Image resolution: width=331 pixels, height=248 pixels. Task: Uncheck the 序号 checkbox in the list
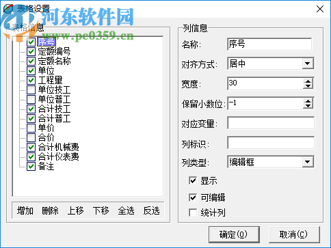pyautogui.click(x=31, y=42)
